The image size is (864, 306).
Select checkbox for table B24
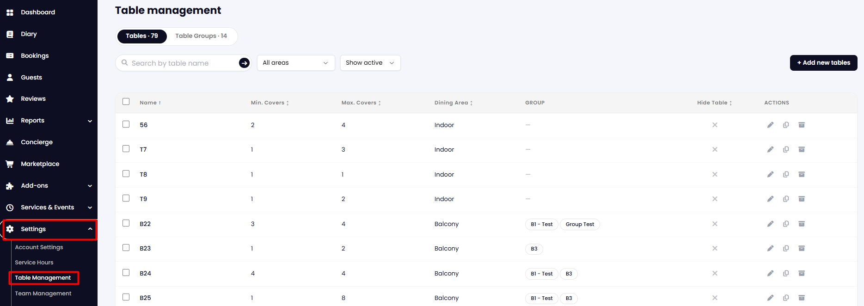coord(126,273)
